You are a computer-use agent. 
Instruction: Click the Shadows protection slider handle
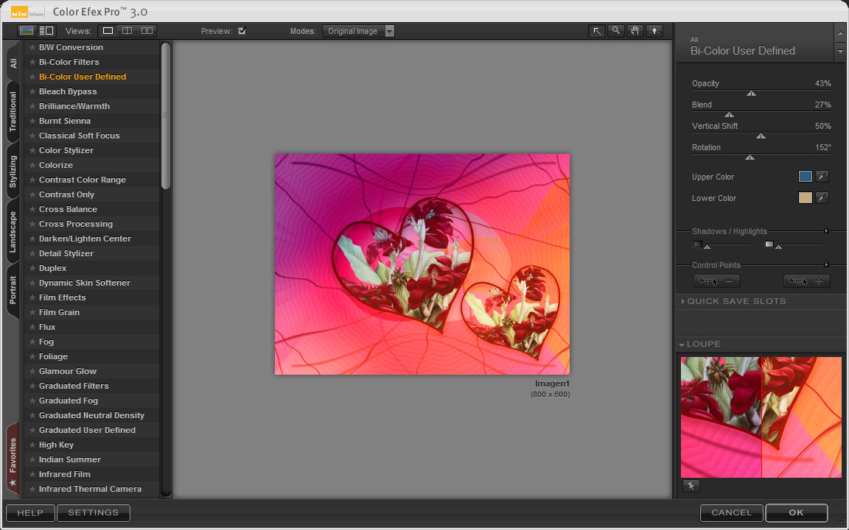coord(707,247)
